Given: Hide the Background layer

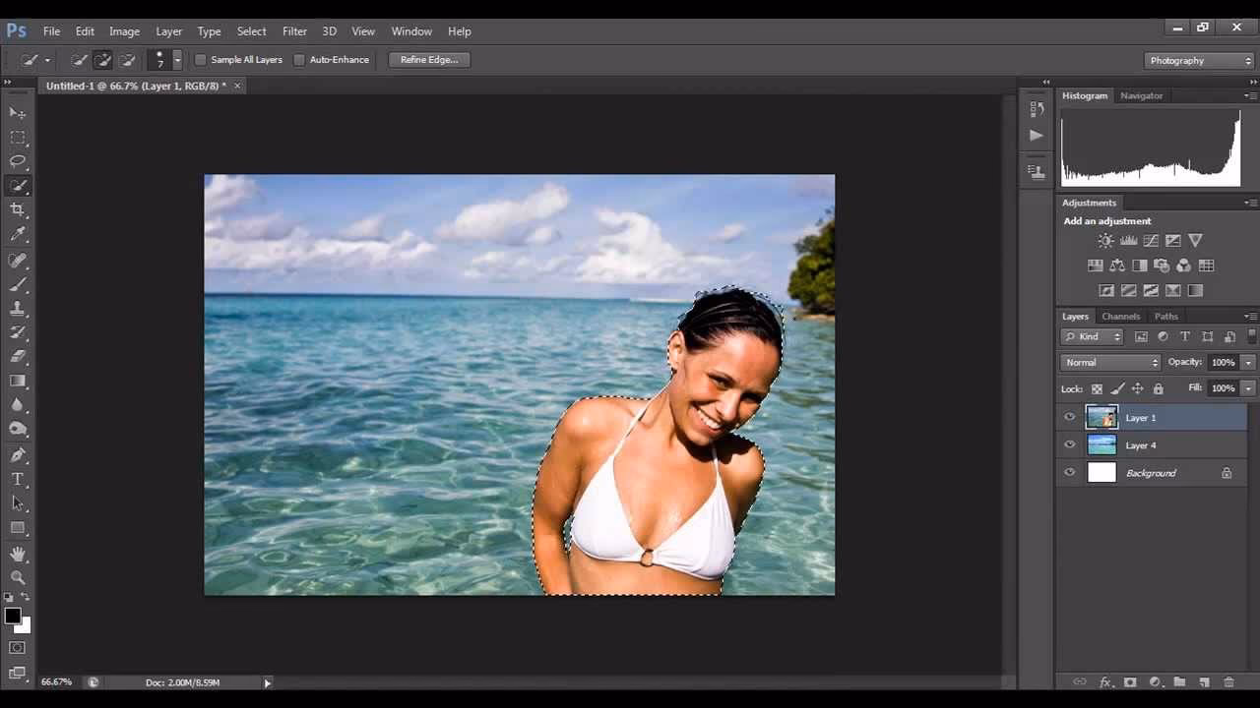Looking at the screenshot, I should [1069, 472].
